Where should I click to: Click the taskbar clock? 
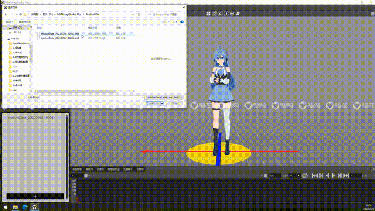coord(369,207)
